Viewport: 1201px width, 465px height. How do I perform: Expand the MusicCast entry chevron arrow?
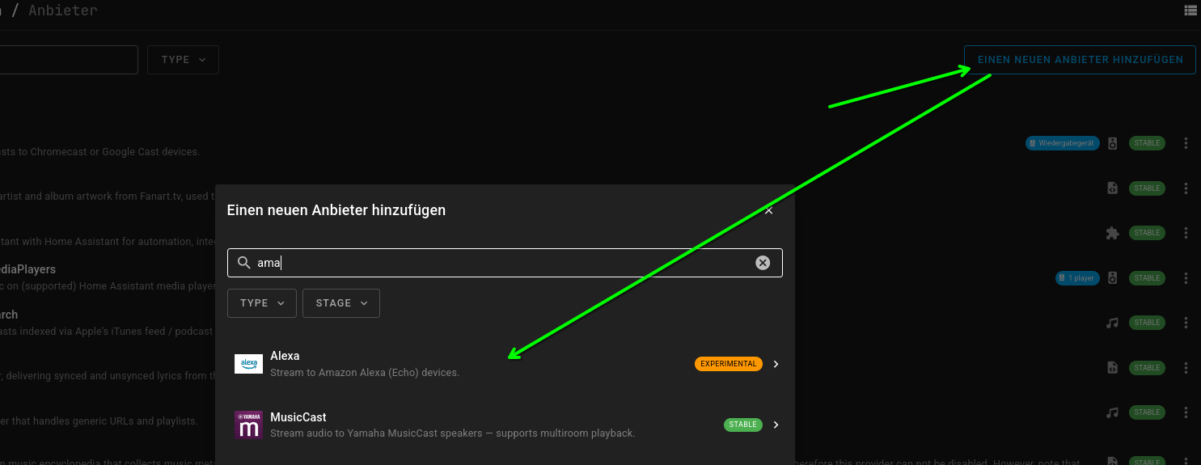[776, 425]
